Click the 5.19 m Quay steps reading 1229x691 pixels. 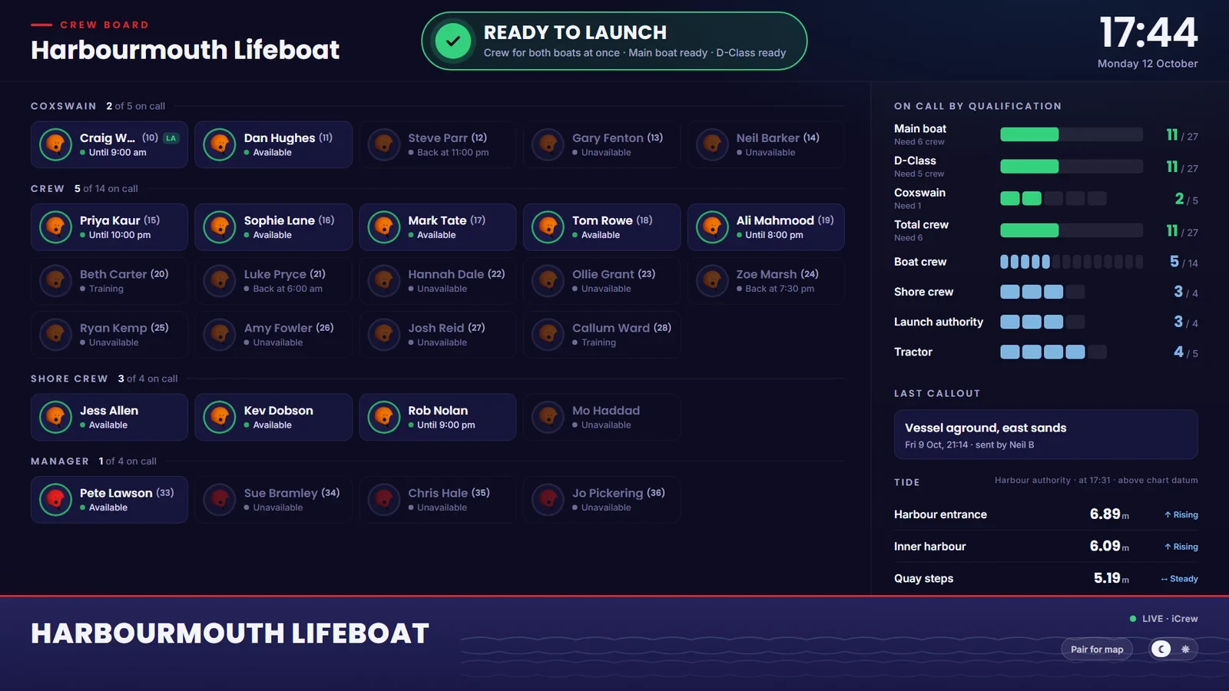coord(1111,578)
